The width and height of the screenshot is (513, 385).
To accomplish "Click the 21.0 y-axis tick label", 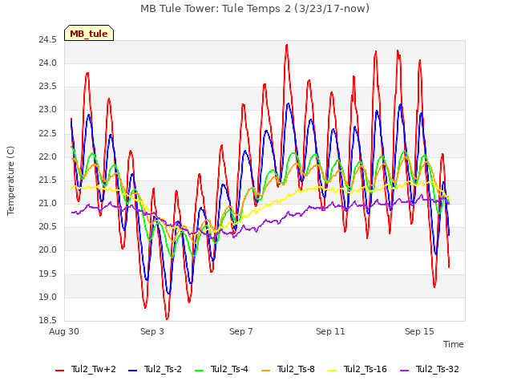I will [x=48, y=204].
